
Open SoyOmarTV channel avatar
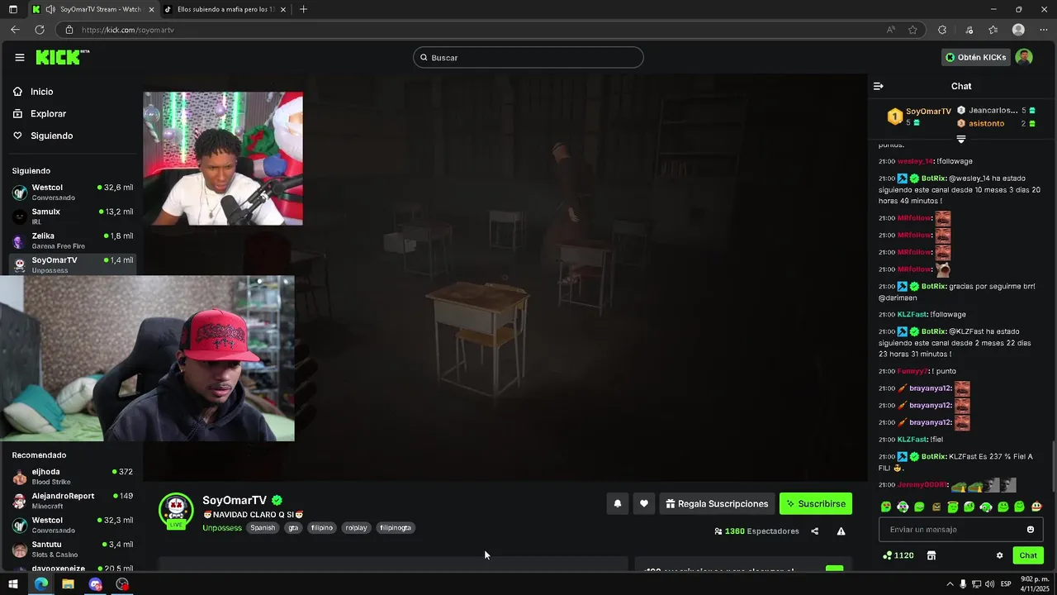176,510
